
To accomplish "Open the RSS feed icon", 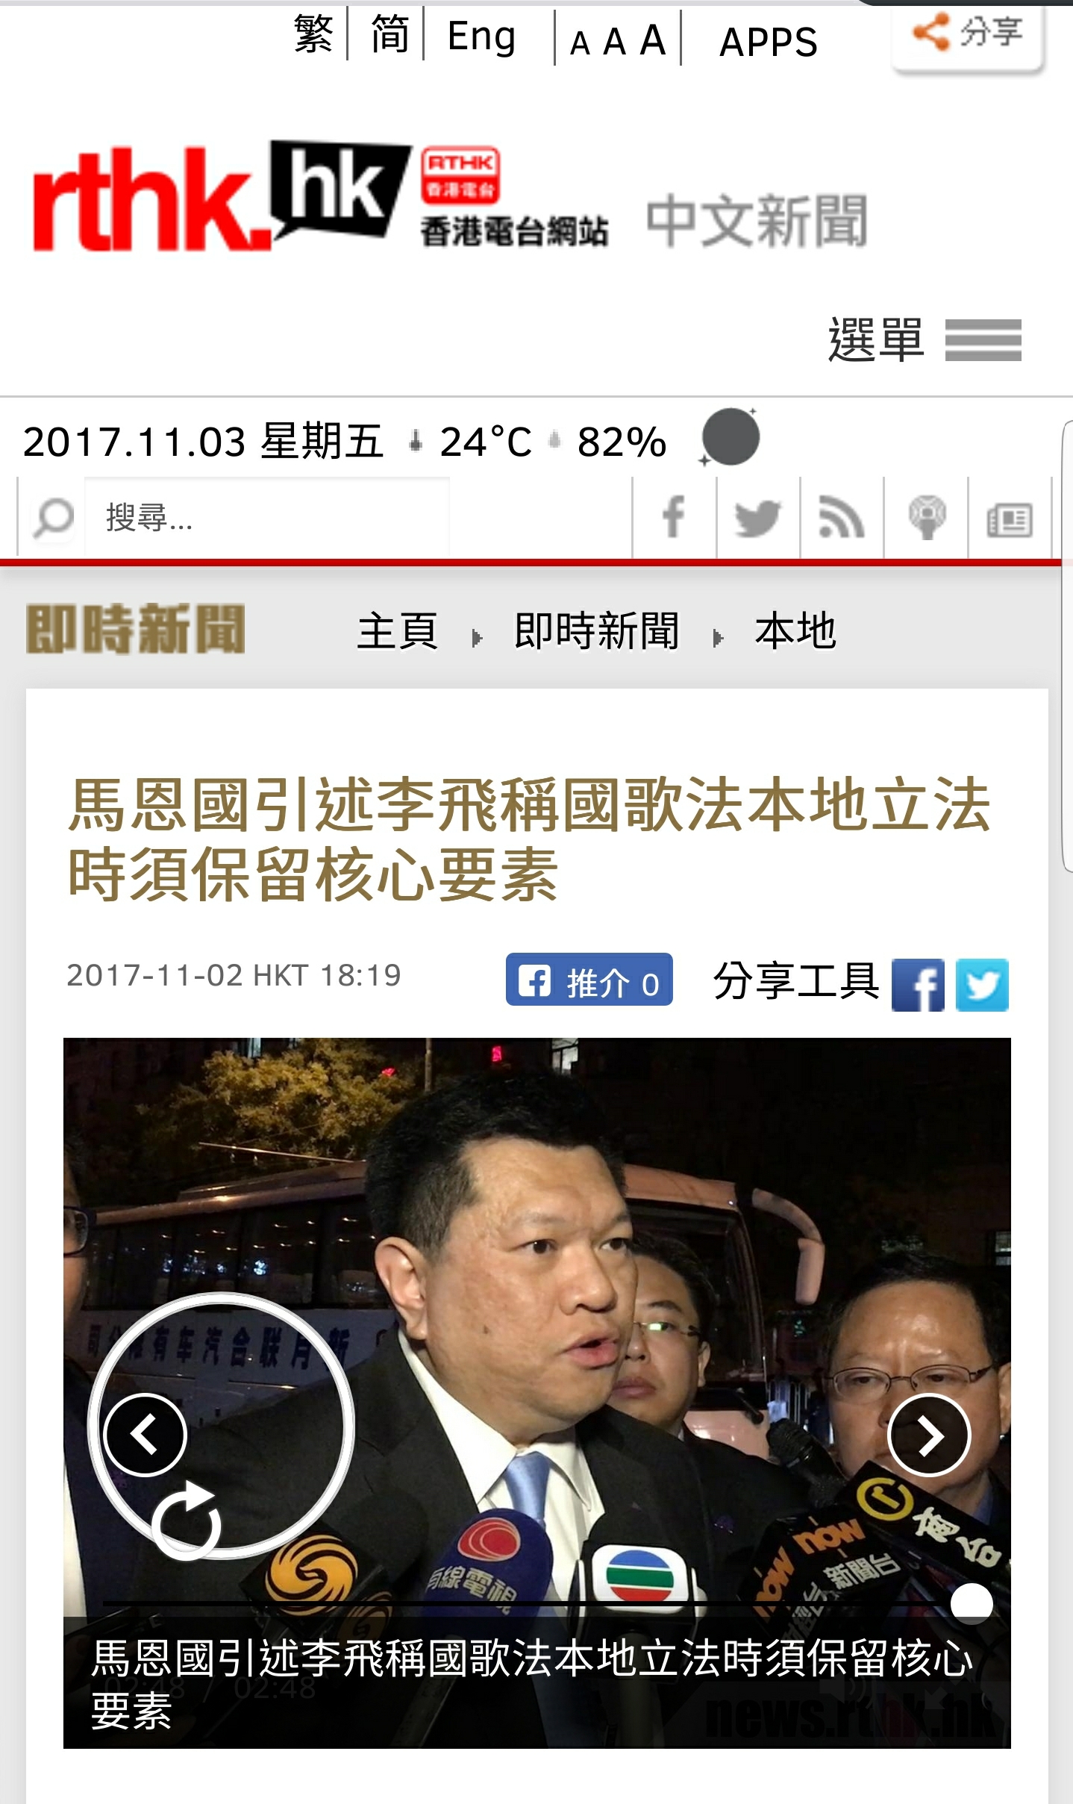I will 841,517.
